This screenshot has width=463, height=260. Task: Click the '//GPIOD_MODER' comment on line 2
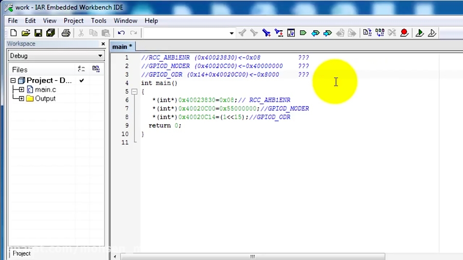(165, 66)
